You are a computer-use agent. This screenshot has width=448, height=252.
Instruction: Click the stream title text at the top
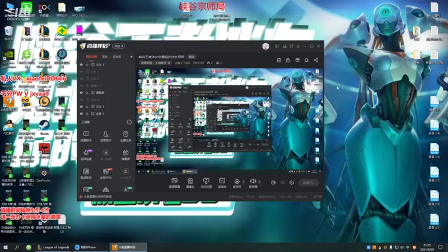point(161,57)
